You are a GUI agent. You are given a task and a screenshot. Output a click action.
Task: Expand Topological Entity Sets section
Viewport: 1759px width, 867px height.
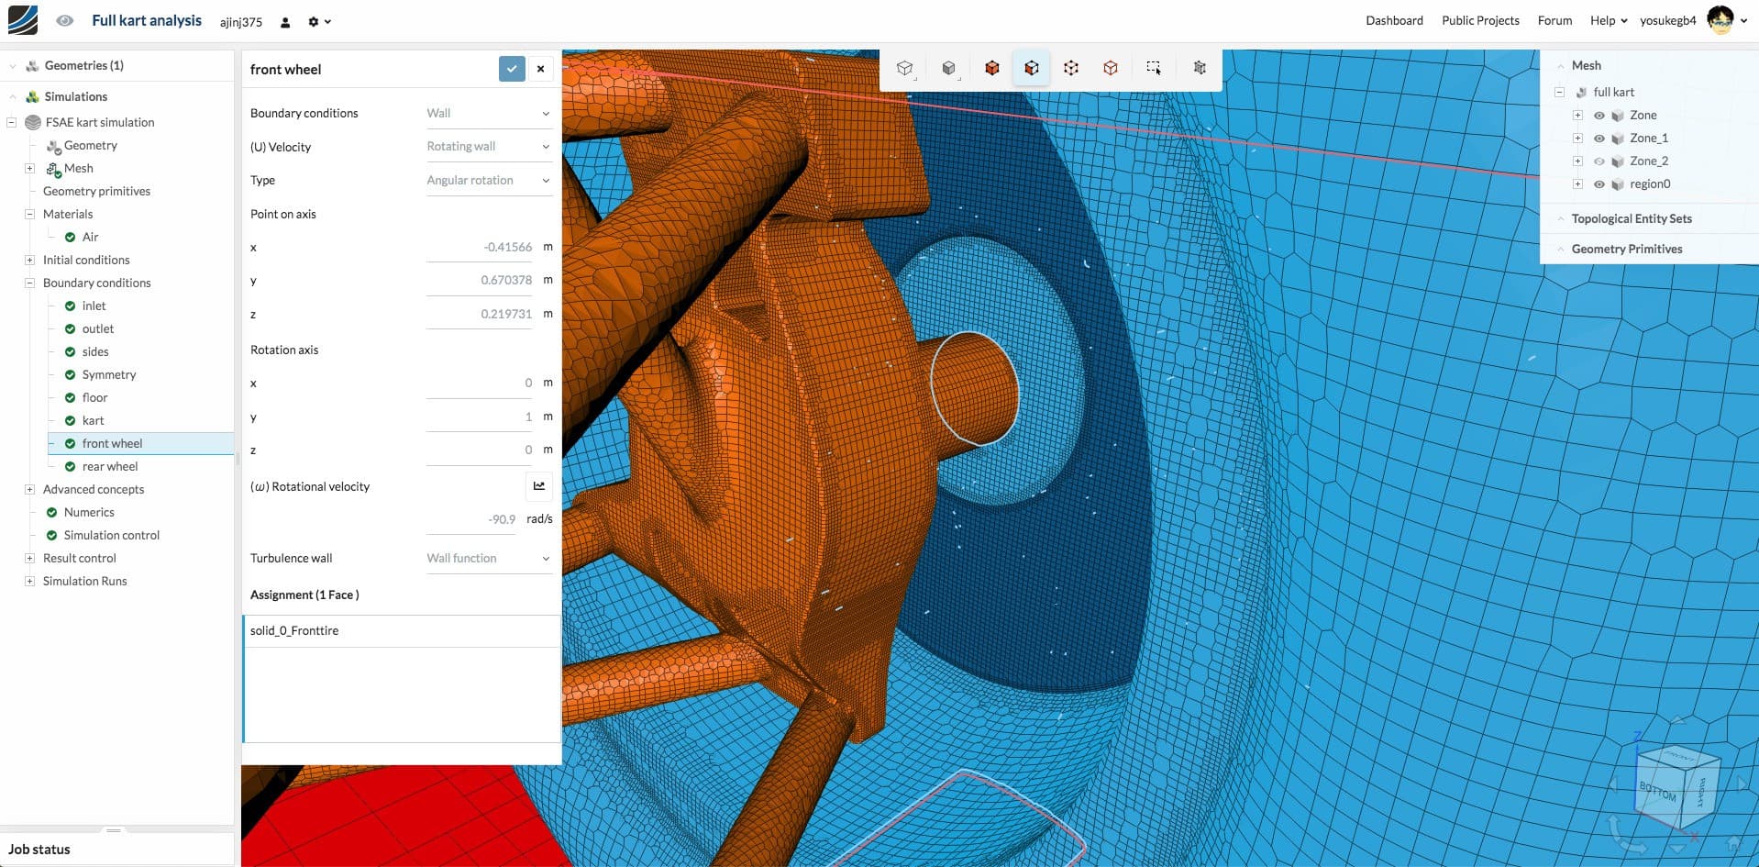[x=1561, y=218]
